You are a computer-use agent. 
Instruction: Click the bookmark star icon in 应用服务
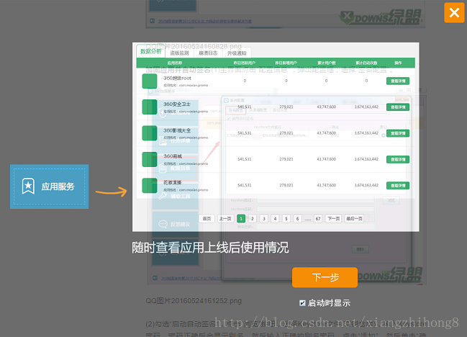[x=28, y=187]
